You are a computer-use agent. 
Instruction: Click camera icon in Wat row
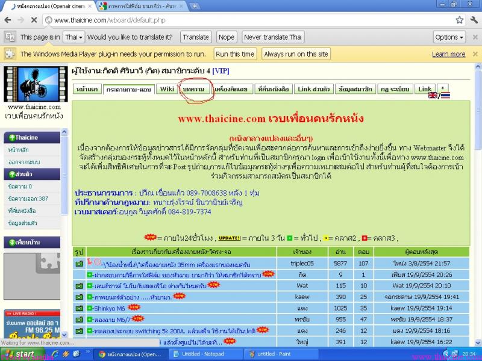tap(80, 286)
